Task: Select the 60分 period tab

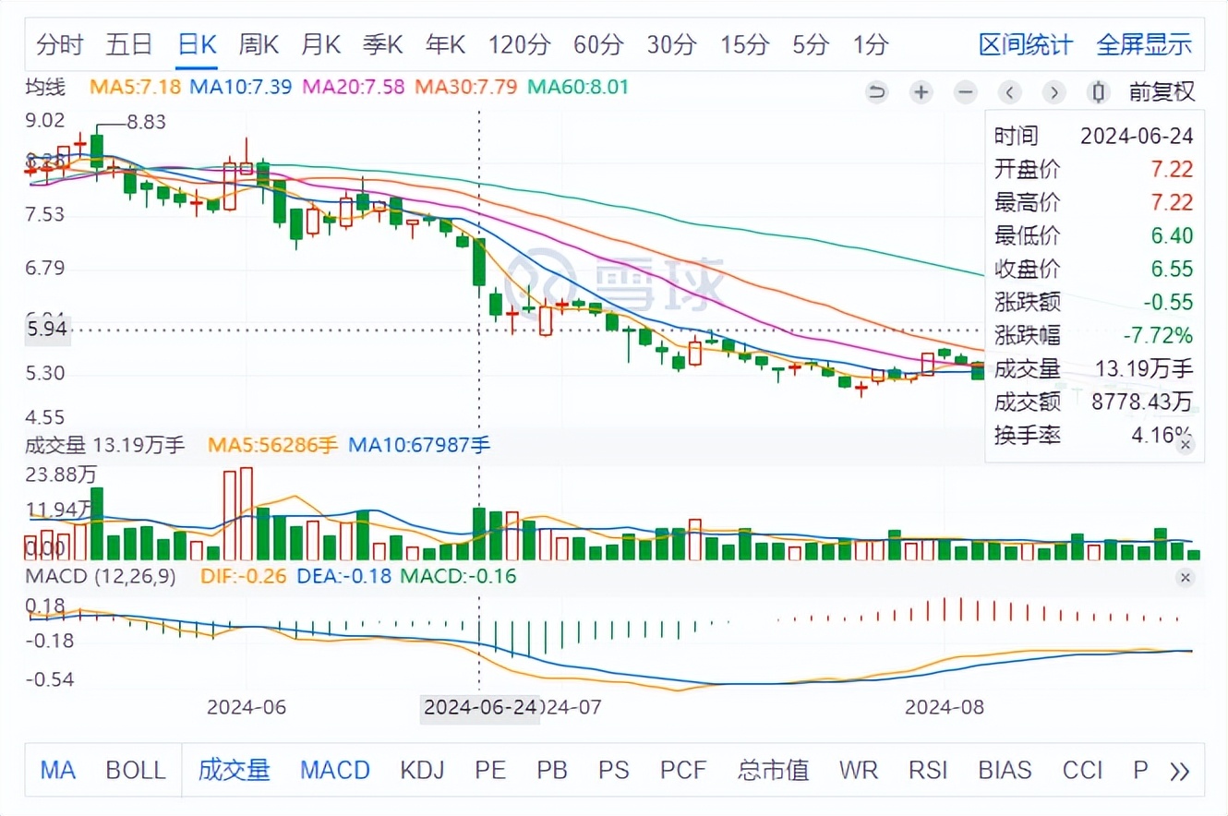Action: (598, 44)
